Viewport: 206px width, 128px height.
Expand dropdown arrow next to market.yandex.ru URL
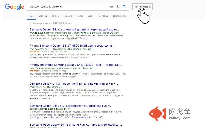(x=94, y=68)
